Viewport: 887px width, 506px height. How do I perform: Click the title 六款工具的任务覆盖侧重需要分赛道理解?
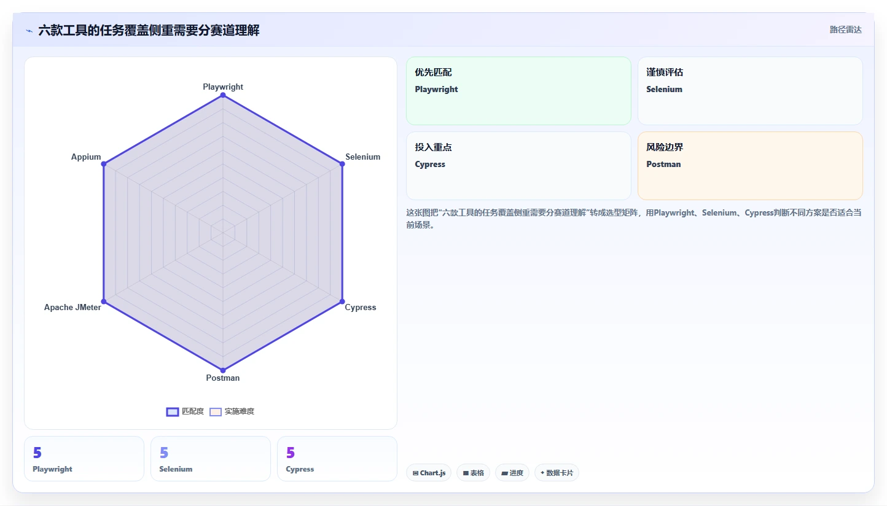pos(149,31)
